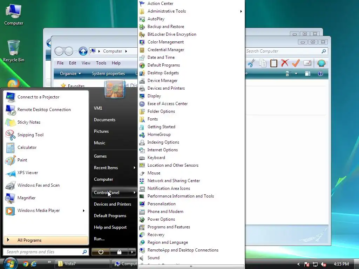Click the network tray icon

click(315, 264)
